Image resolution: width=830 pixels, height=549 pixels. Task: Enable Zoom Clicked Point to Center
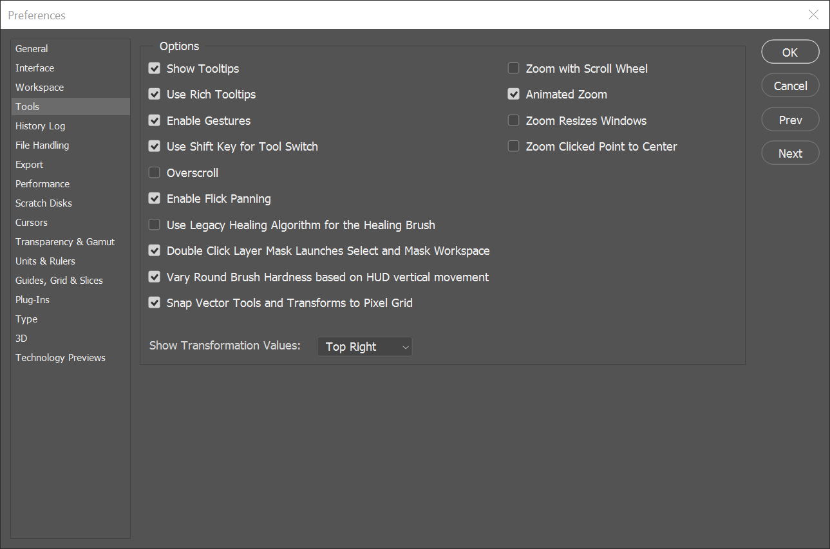(514, 147)
